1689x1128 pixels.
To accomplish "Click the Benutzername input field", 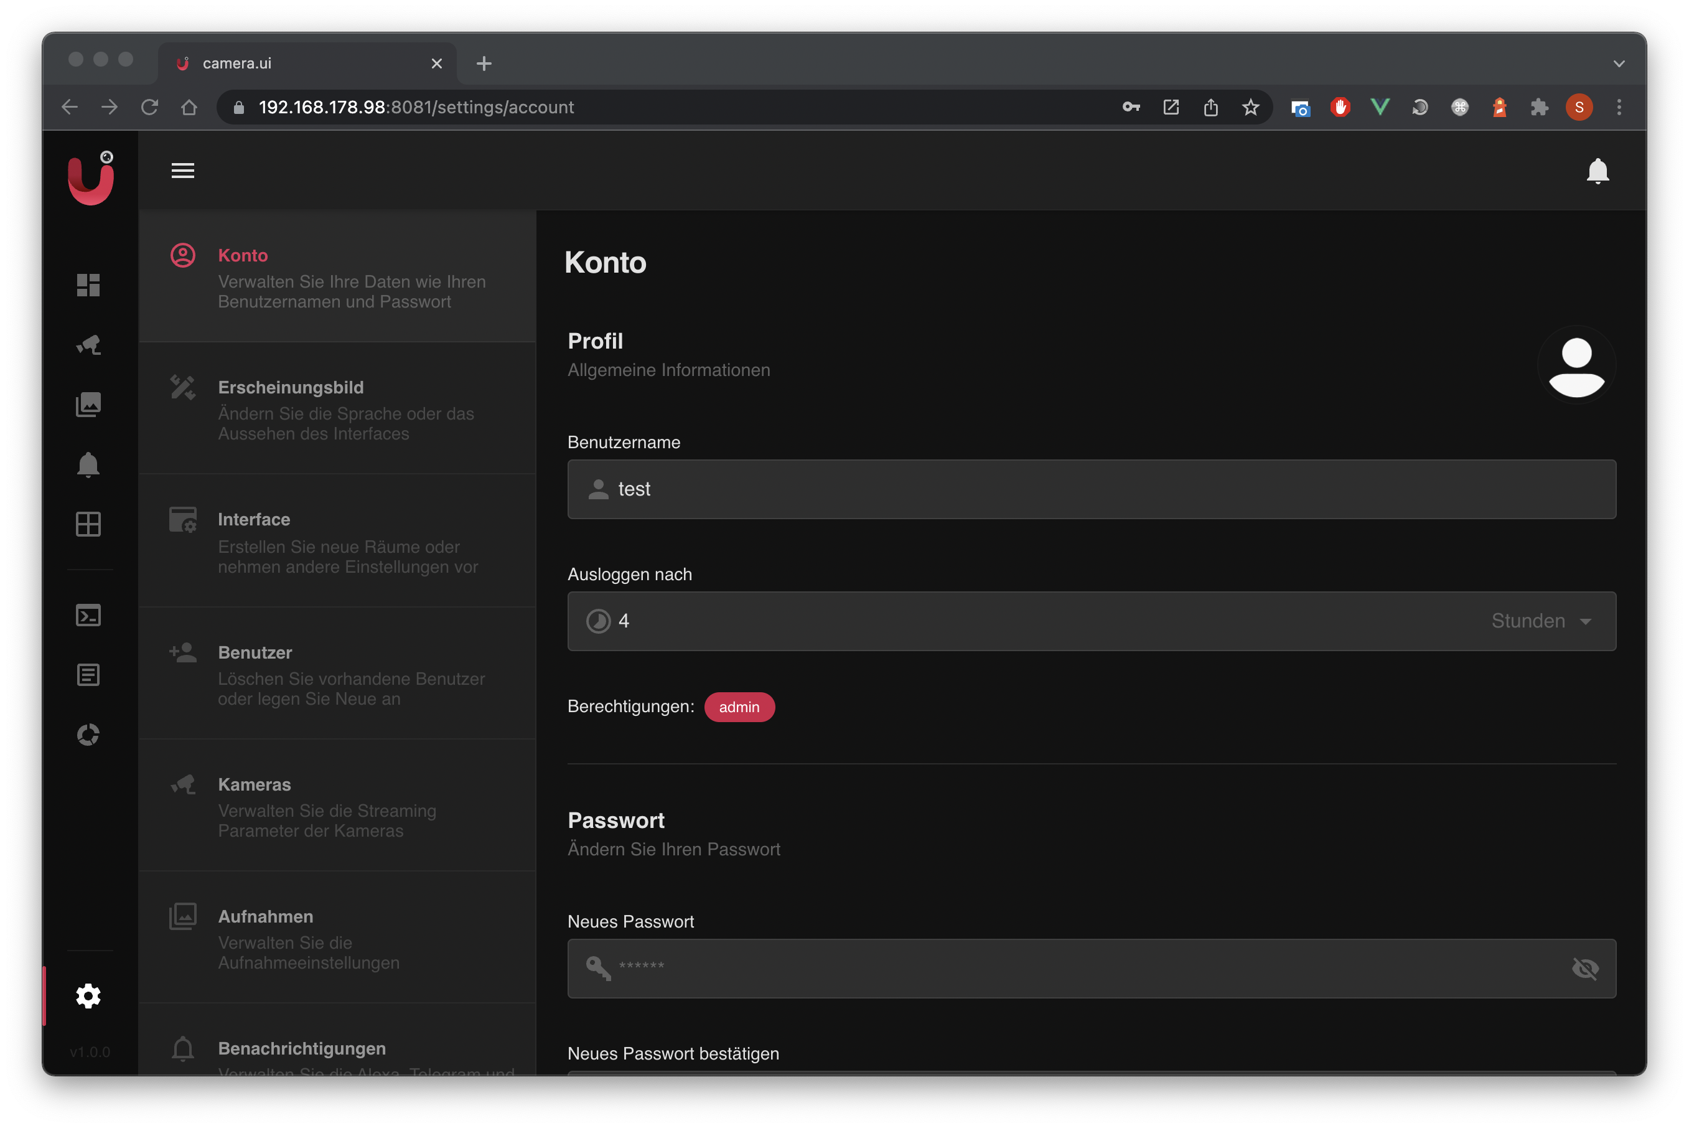I will tap(1091, 489).
